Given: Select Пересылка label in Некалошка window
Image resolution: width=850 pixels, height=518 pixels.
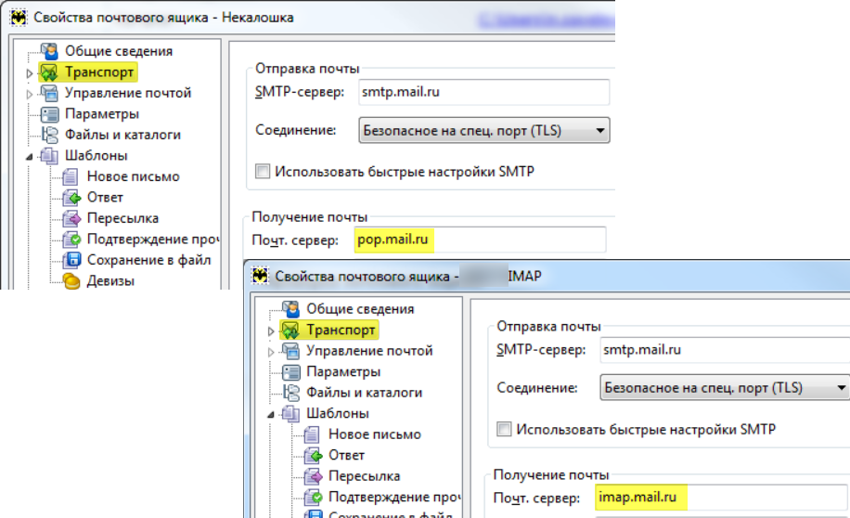Looking at the screenshot, I should tap(123, 218).
